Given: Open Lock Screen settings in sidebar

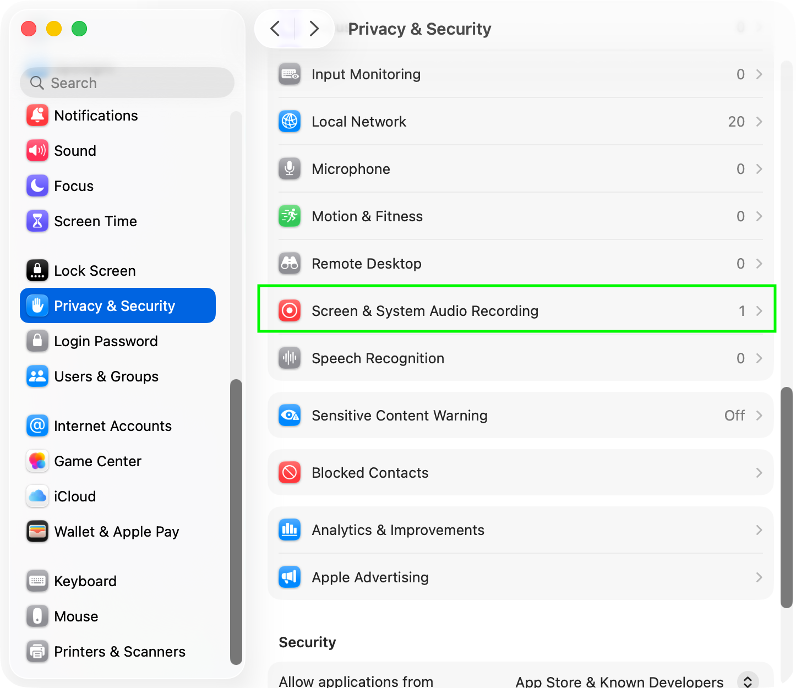Looking at the screenshot, I should pos(95,271).
